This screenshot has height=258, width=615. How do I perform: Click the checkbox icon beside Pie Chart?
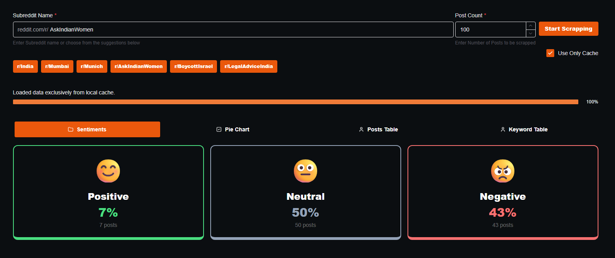219,129
